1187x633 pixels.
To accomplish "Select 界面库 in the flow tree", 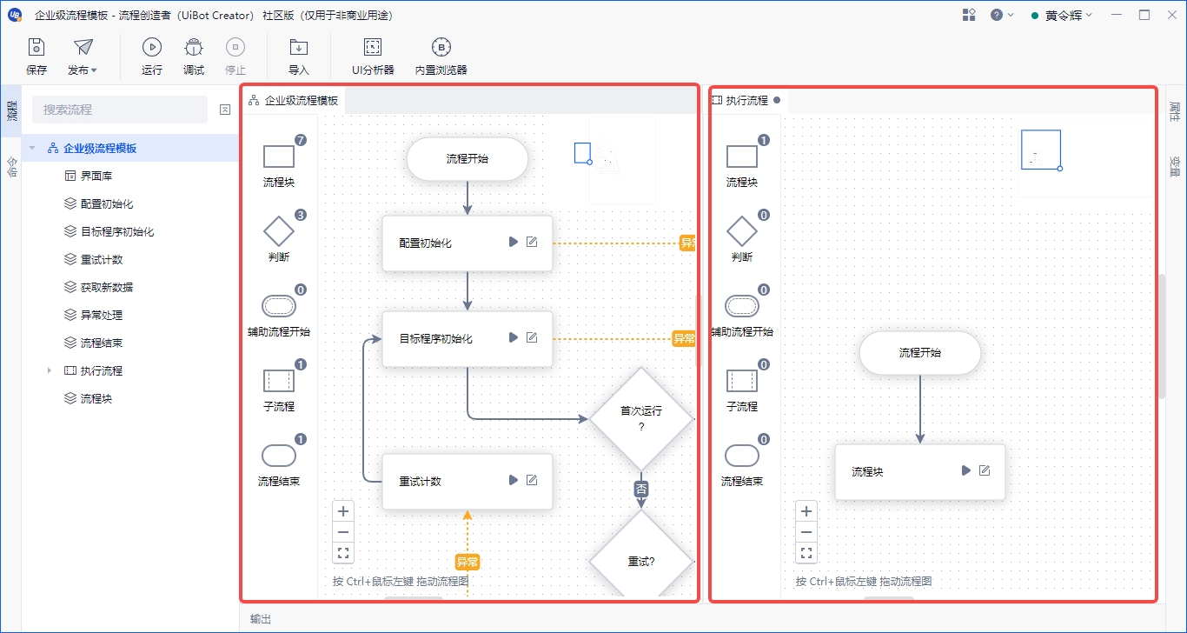I will click(x=96, y=176).
